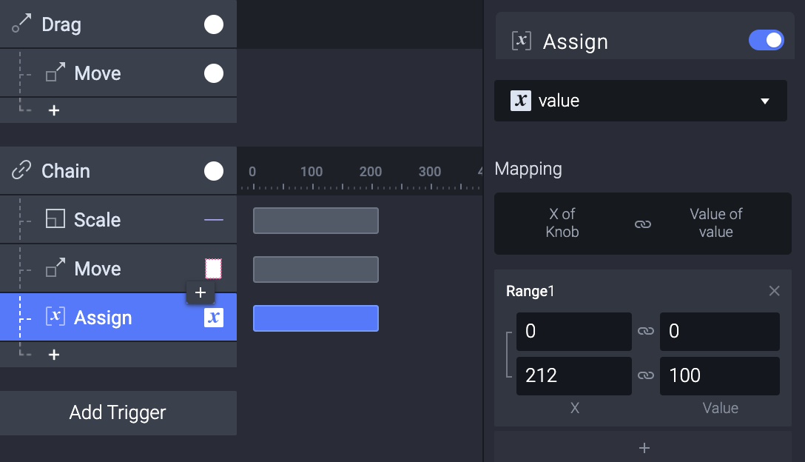This screenshot has width=805, height=462.
Task: Select the Drag trigger row
Action: (118, 24)
